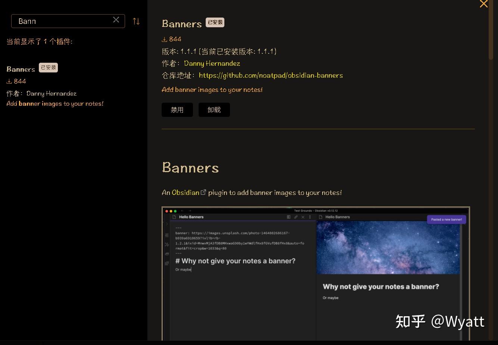
Task: Select the Banners plugin in the results list
Action: pyautogui.click(x=21, y=69)
